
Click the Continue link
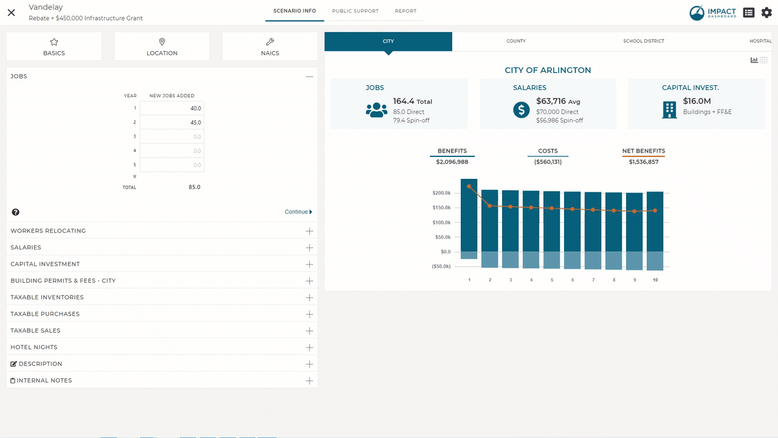click(298, 212)
